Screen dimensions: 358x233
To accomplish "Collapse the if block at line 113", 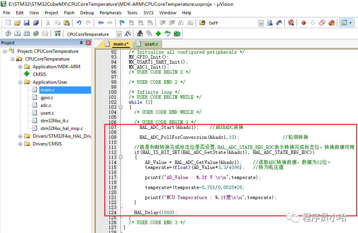I will coord(120,157).
